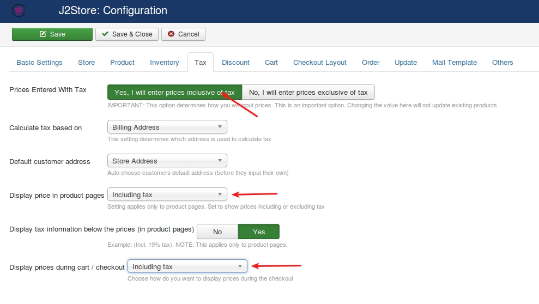The height and width of the screenshot is (304, 539).
Task: Open the Others tab
Action: click(502, 63)
